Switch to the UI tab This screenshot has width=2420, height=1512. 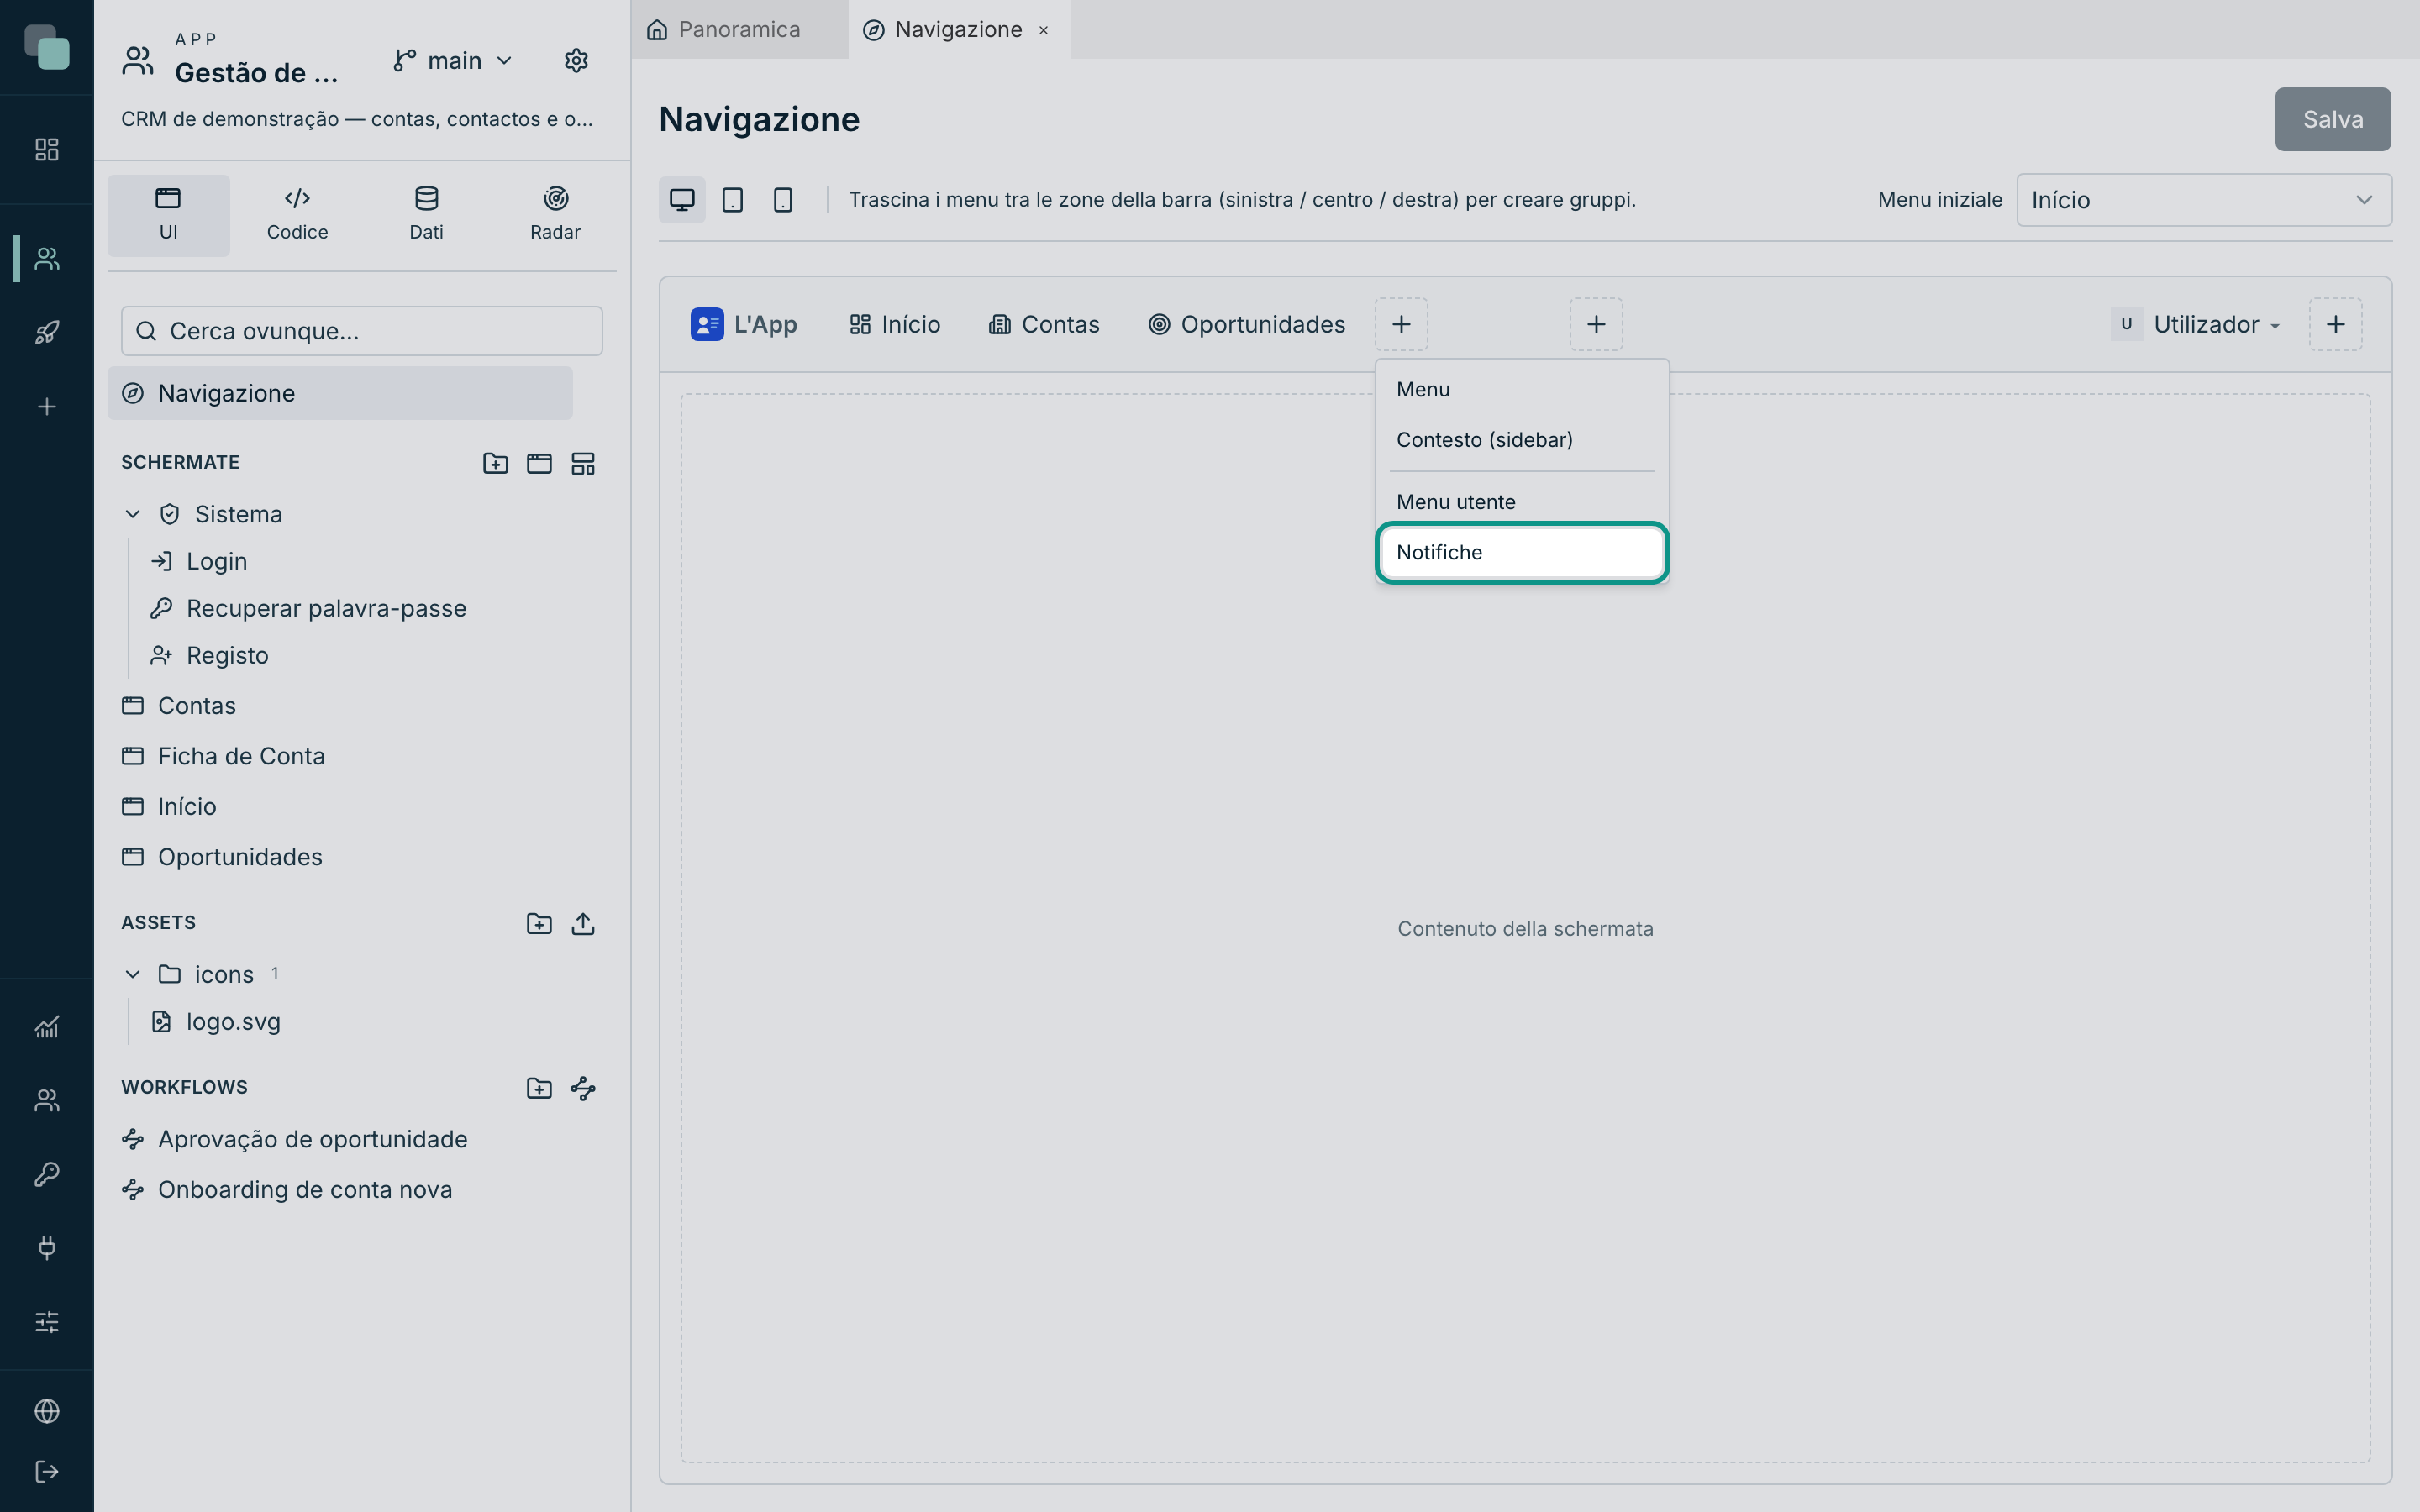coord(168,215)
